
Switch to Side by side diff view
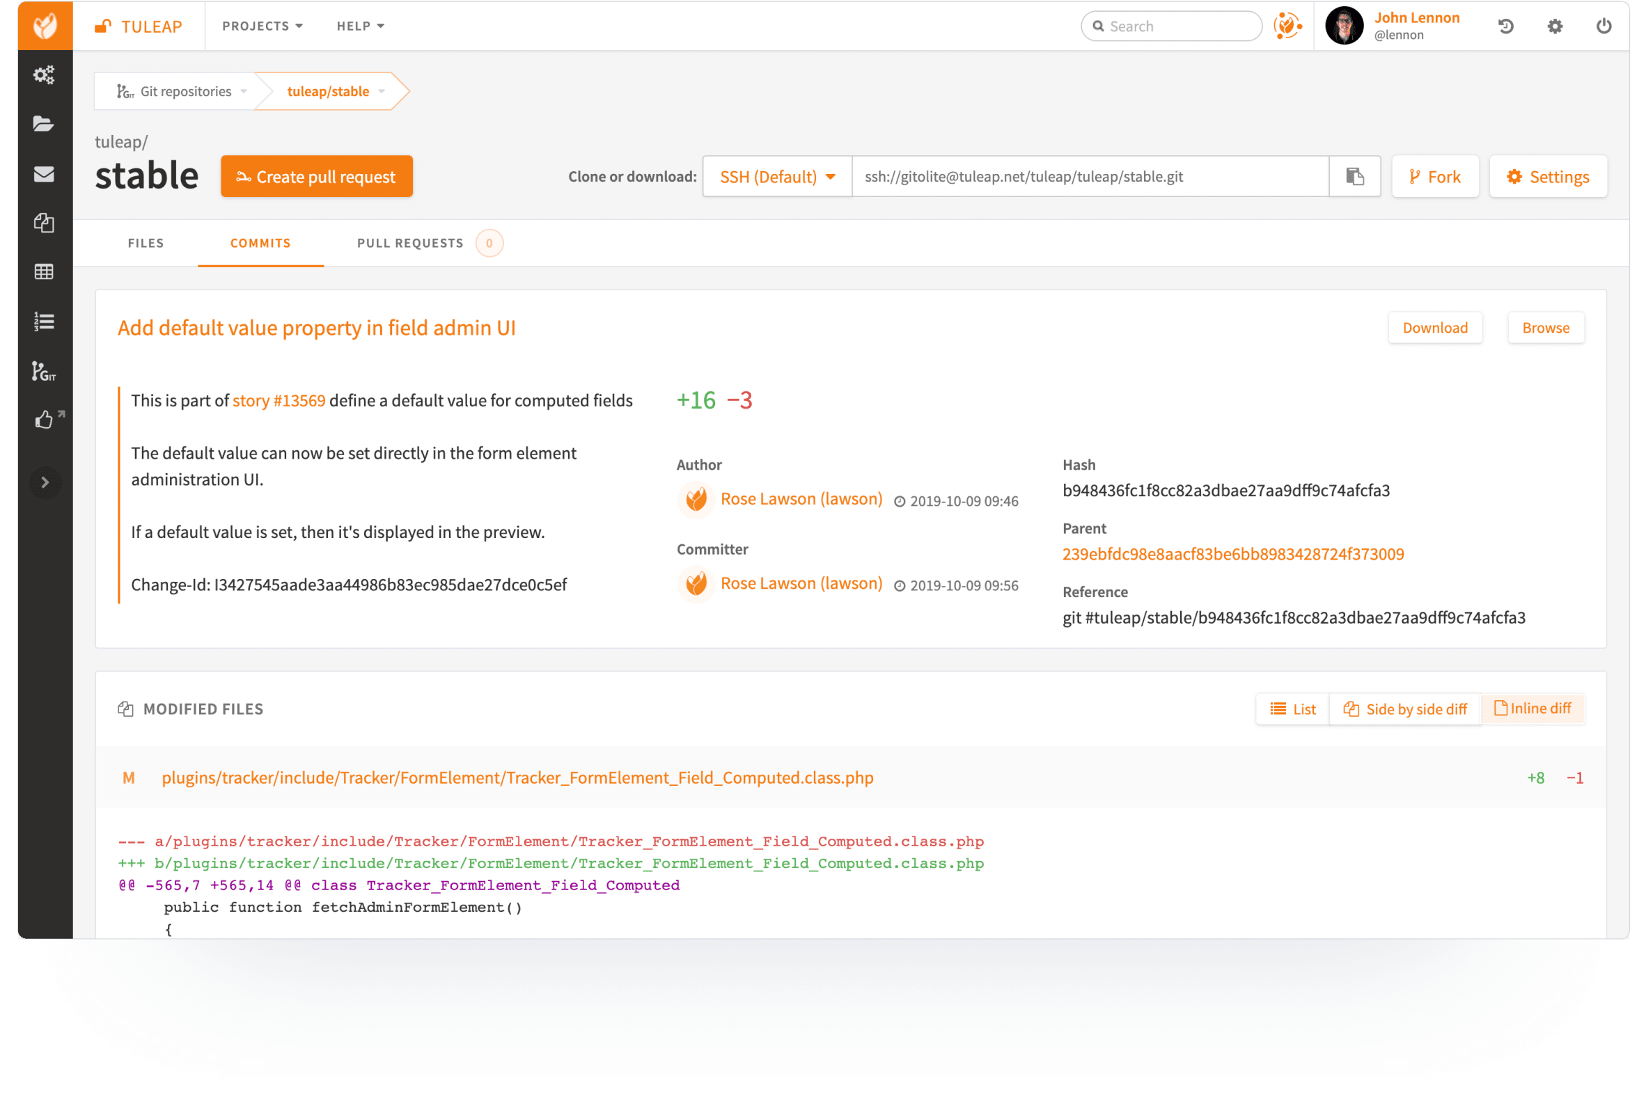[1404, 708]
